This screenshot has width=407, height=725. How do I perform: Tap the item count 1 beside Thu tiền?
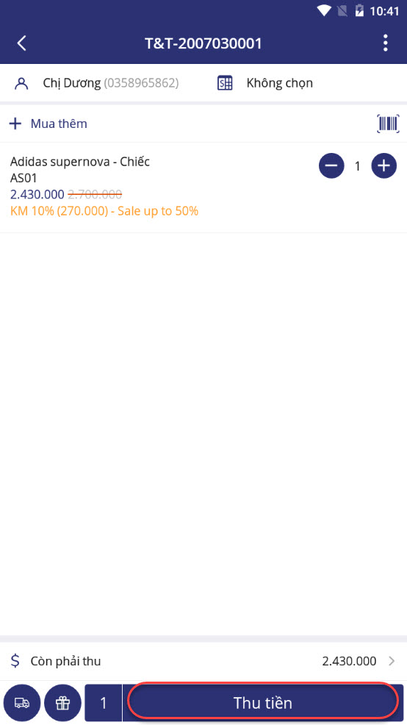click(x=103, y=703)
